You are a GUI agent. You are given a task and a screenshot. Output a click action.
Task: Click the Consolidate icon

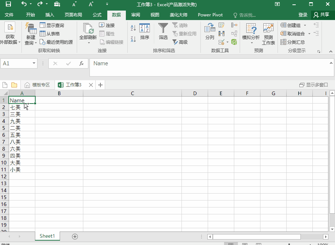pos(234,25)
